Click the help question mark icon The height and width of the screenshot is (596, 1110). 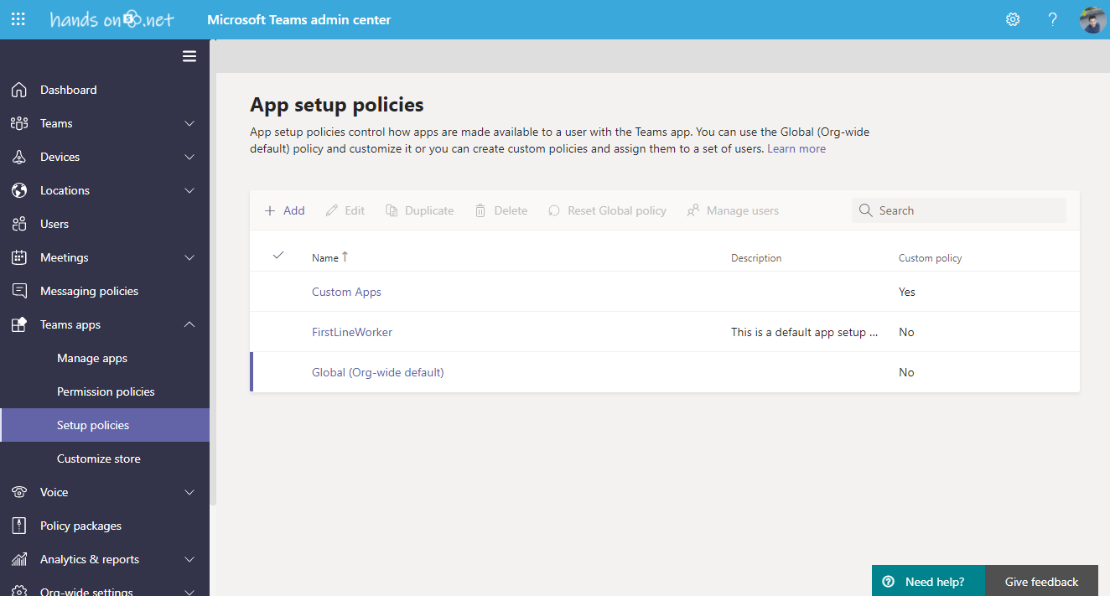(x=1052, y=19)
